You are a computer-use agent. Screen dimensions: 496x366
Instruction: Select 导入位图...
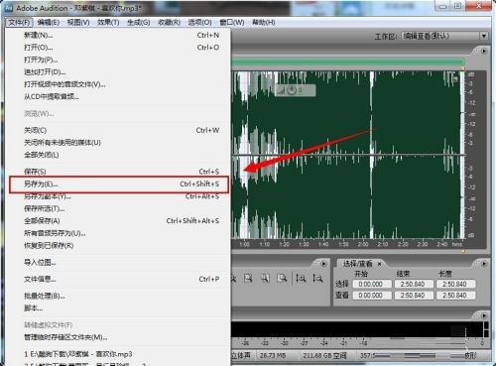119,263
